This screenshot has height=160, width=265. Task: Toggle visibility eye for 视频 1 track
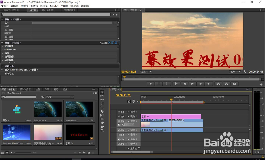click(119, 121)
